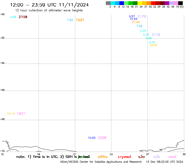Screen dimensions: 186x164
Task: Select the wave height value 3.25
Action: [143, 31]
